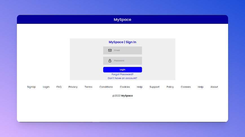This screenshot has width=245, height=137.
Task: Click the MySpace | Sign In heading
Action: click(x=122, y=42)
